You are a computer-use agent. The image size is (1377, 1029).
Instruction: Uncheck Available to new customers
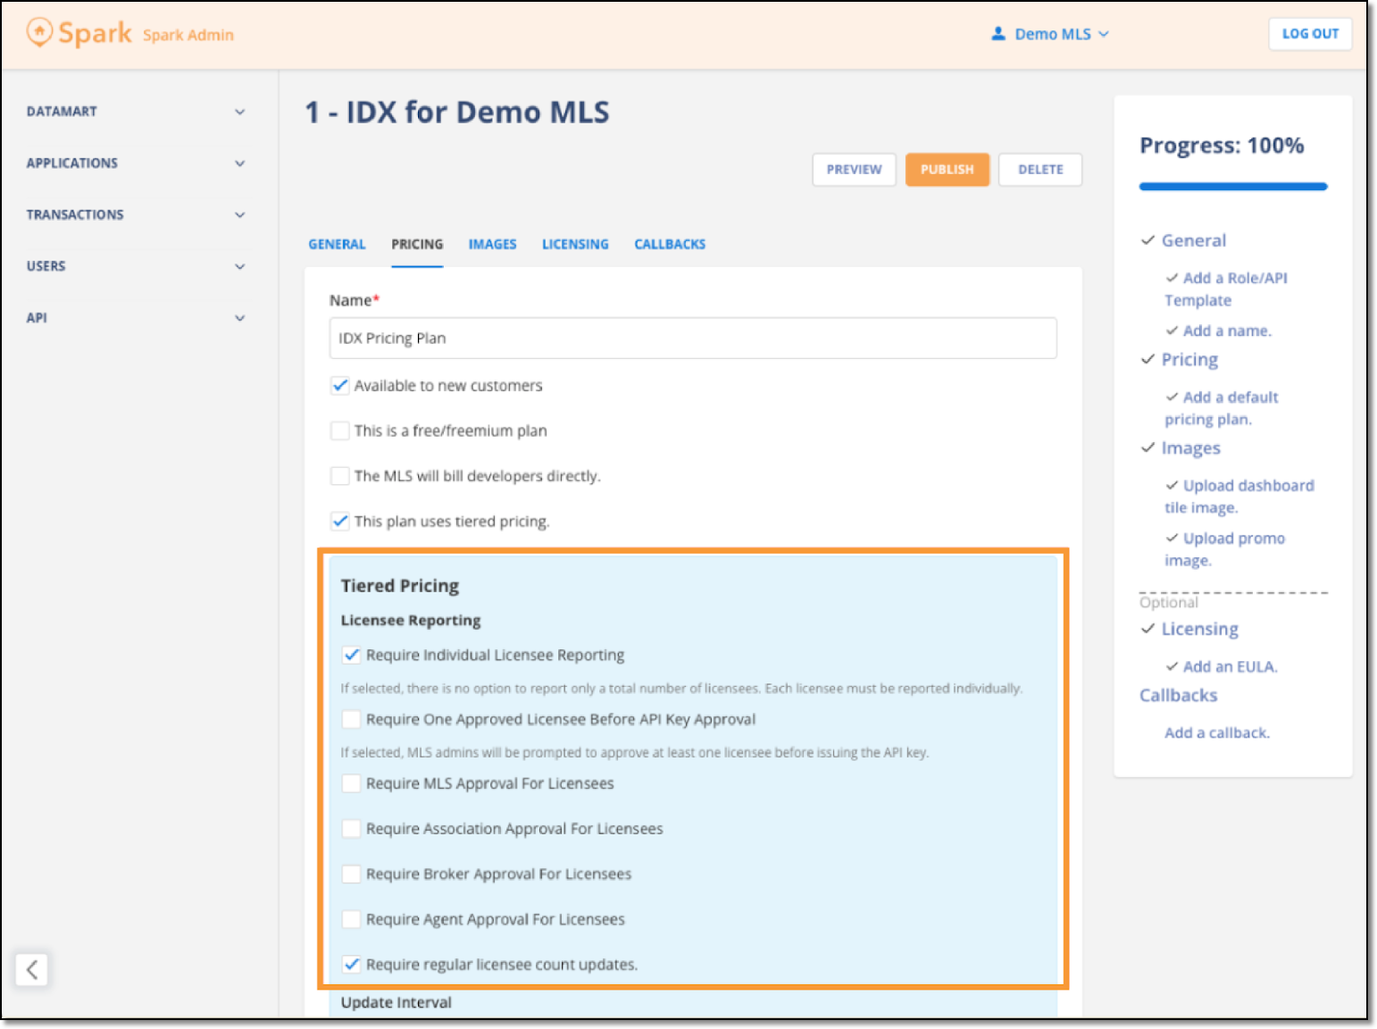pyautogui.click(x=340, y=386)
